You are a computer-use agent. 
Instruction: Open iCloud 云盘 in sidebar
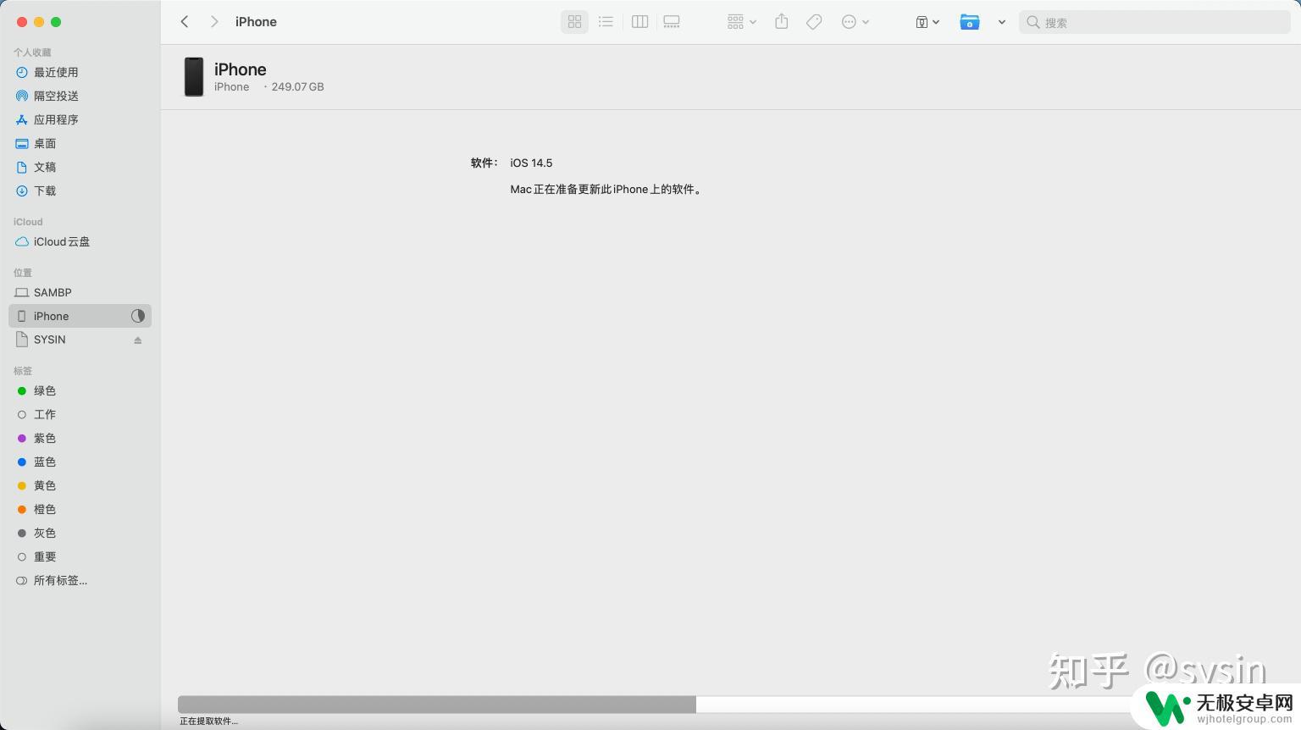click(80, 241)
